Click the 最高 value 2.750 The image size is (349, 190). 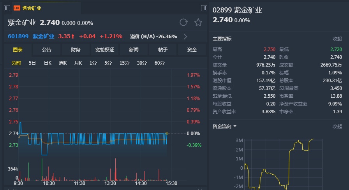[x=270, y=49]
